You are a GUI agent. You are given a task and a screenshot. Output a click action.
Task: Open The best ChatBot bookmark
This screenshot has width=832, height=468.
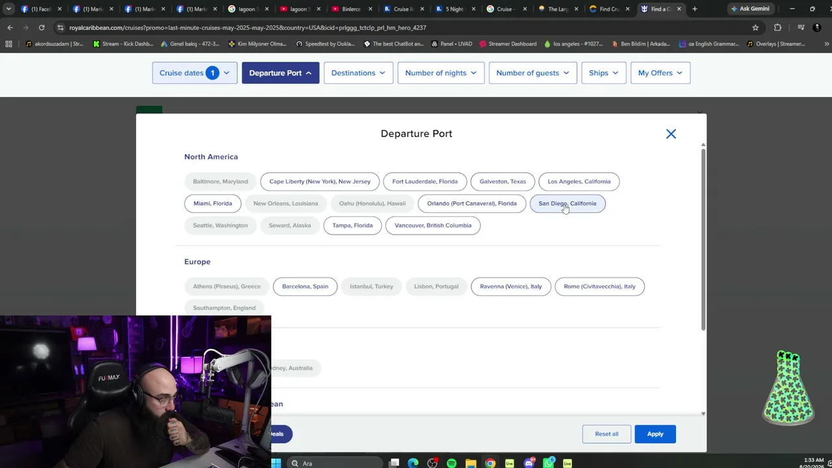pyautogui.click(x=393, y=44)
